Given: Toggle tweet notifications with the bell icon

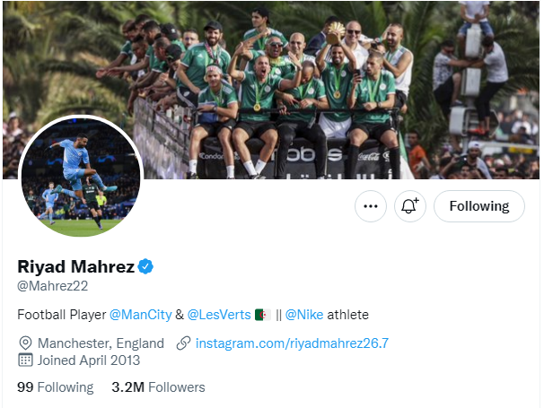Looking at the screenshot, I should point(410,206).
